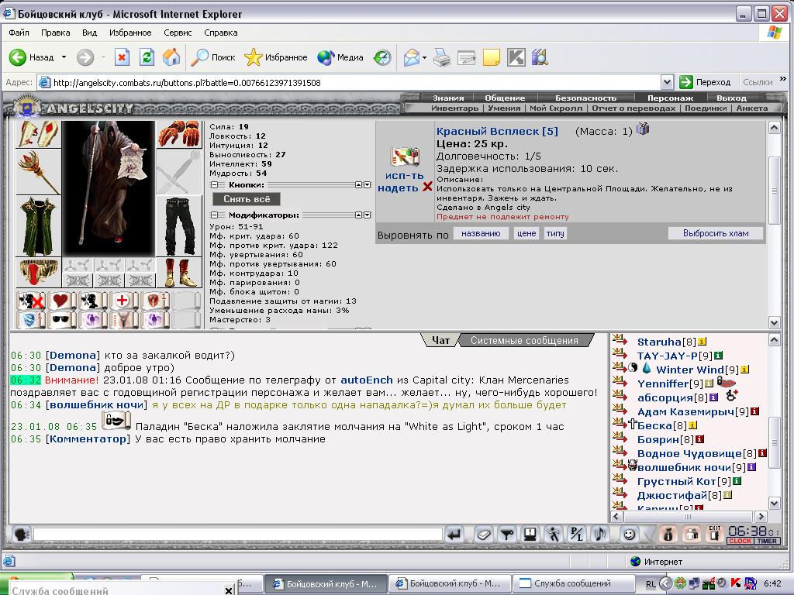This screenshot has height=595, width=794.
Task: Sort inventory by типу
Action: pyautogui.click(x=555, y=233)
